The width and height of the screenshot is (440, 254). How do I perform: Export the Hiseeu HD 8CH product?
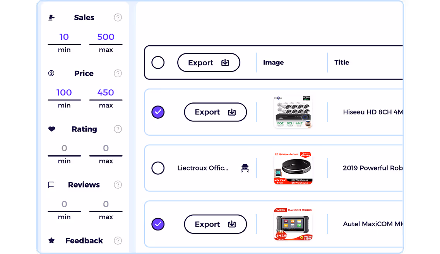tap(215, 112)
